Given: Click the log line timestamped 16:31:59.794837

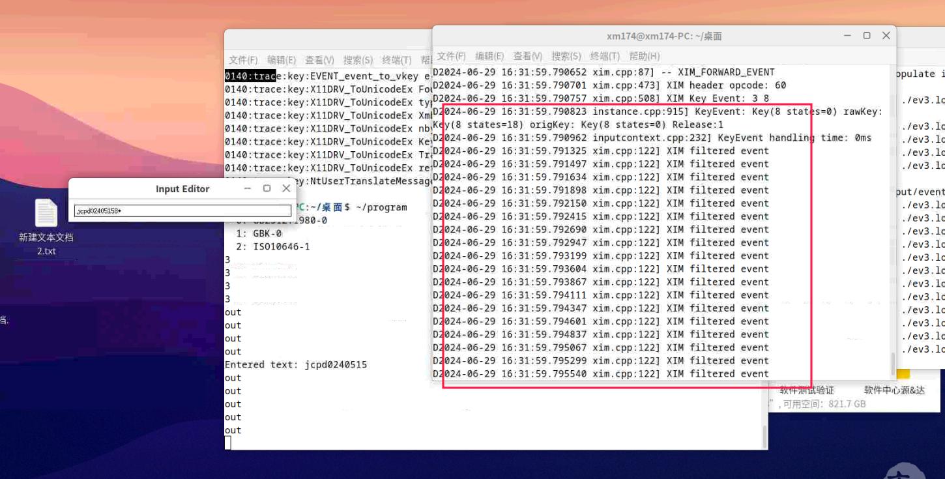Looking at the screenshot, I should [601, 334].
